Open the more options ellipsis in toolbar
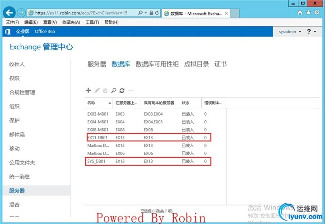 (131, 90)
